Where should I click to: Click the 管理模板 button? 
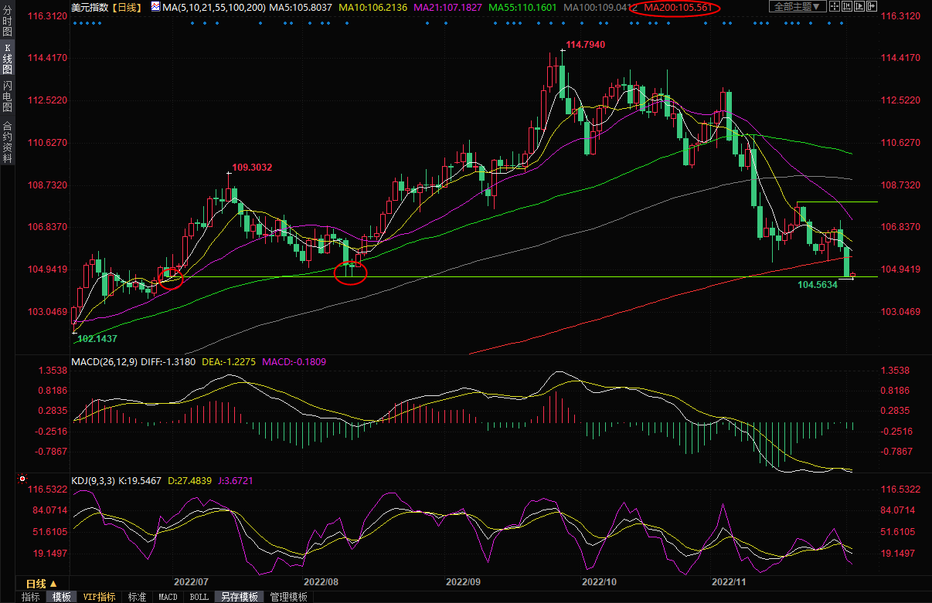pyautogui.click(x=288, y=597)
